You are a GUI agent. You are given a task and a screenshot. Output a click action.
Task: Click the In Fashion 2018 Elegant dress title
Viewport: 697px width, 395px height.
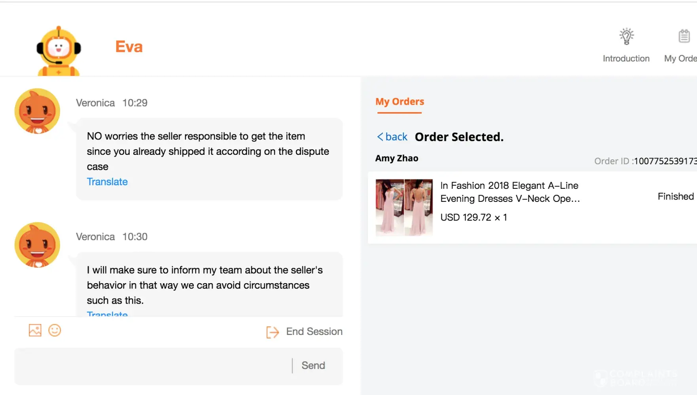[510, 192]
